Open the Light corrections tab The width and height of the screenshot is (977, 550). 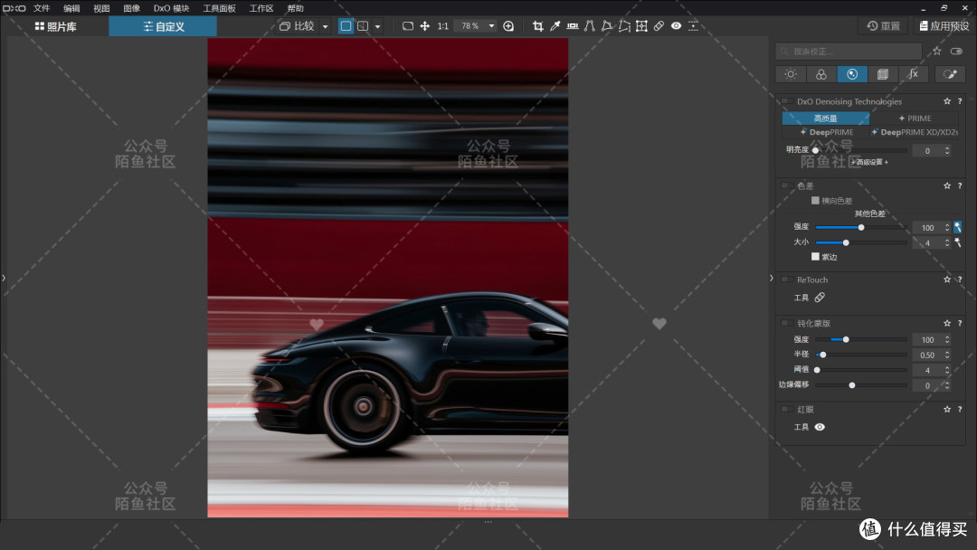[x=791, y=74]
